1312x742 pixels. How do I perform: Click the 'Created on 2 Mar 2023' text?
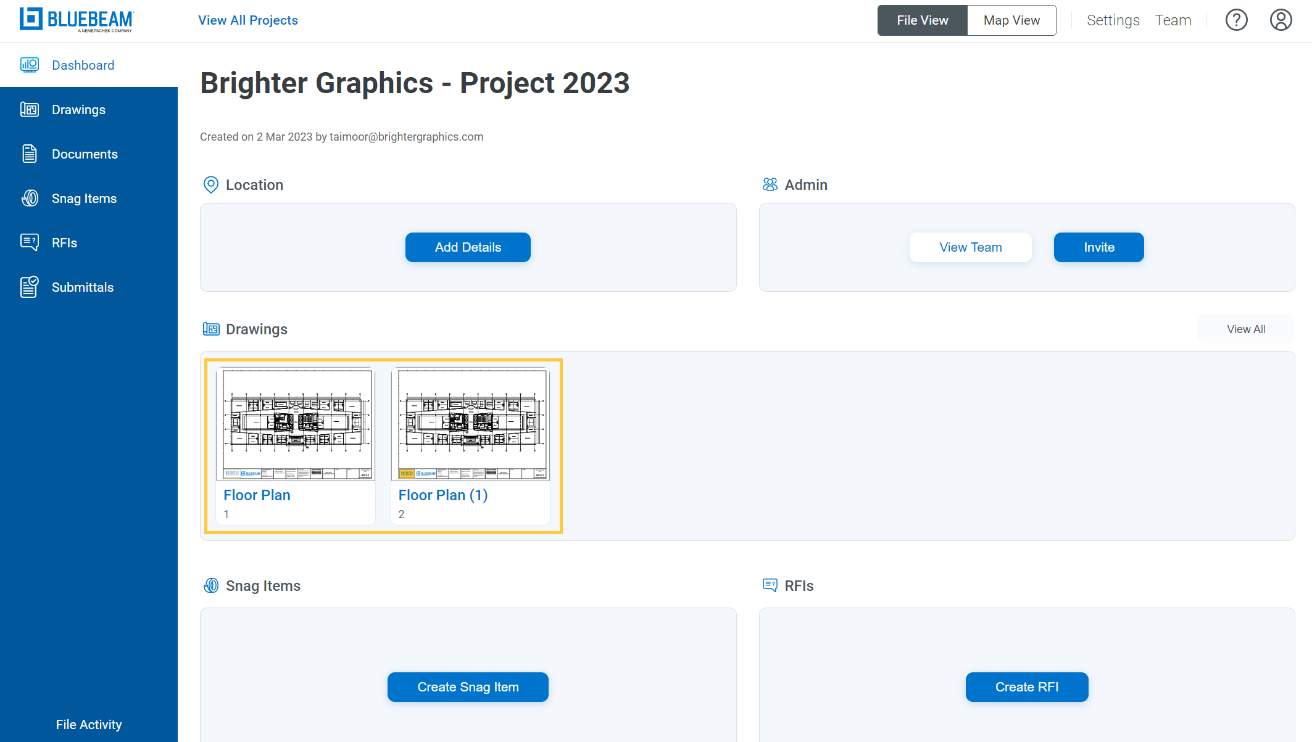pos(256,137)
